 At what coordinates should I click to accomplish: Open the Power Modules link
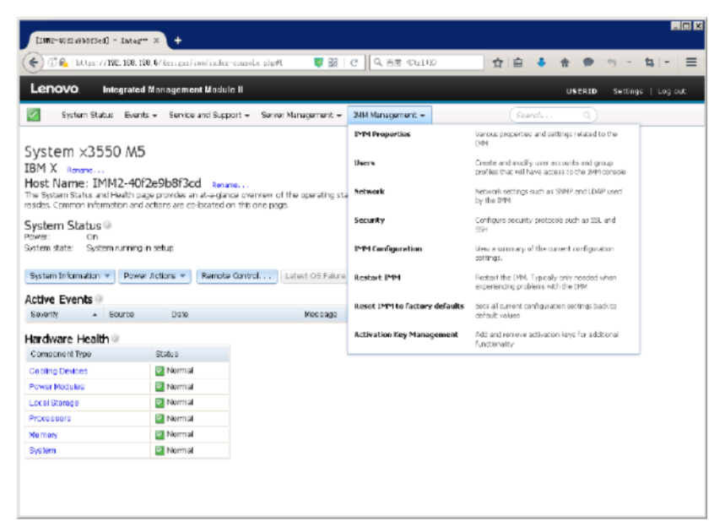(x=57, y=387)
